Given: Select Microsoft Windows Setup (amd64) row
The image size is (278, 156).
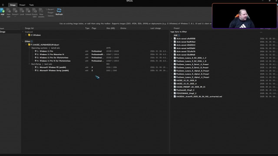Looking at the screenshot, I should [x=53, y=70].
